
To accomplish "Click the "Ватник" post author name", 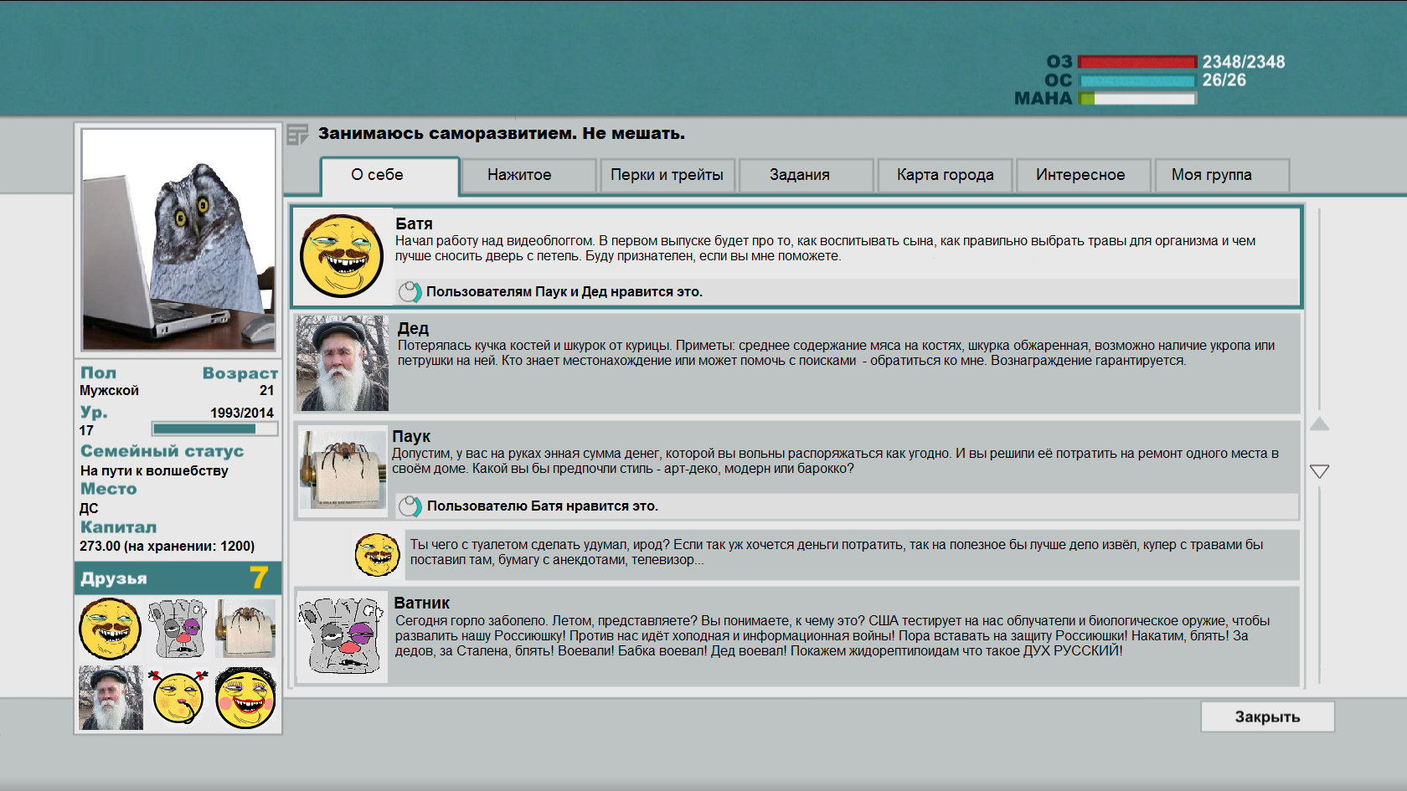I will pos(422,603).
